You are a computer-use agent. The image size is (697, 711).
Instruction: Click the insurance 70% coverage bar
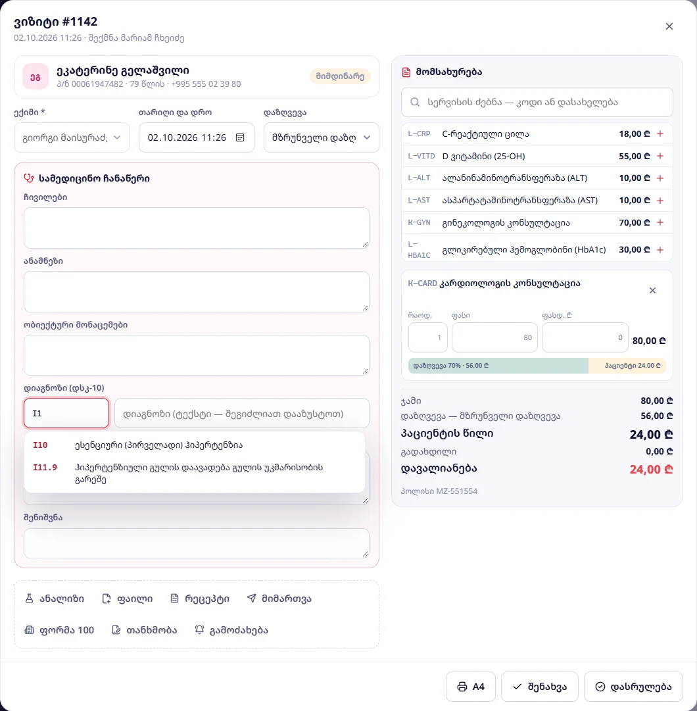pos(498,366)
